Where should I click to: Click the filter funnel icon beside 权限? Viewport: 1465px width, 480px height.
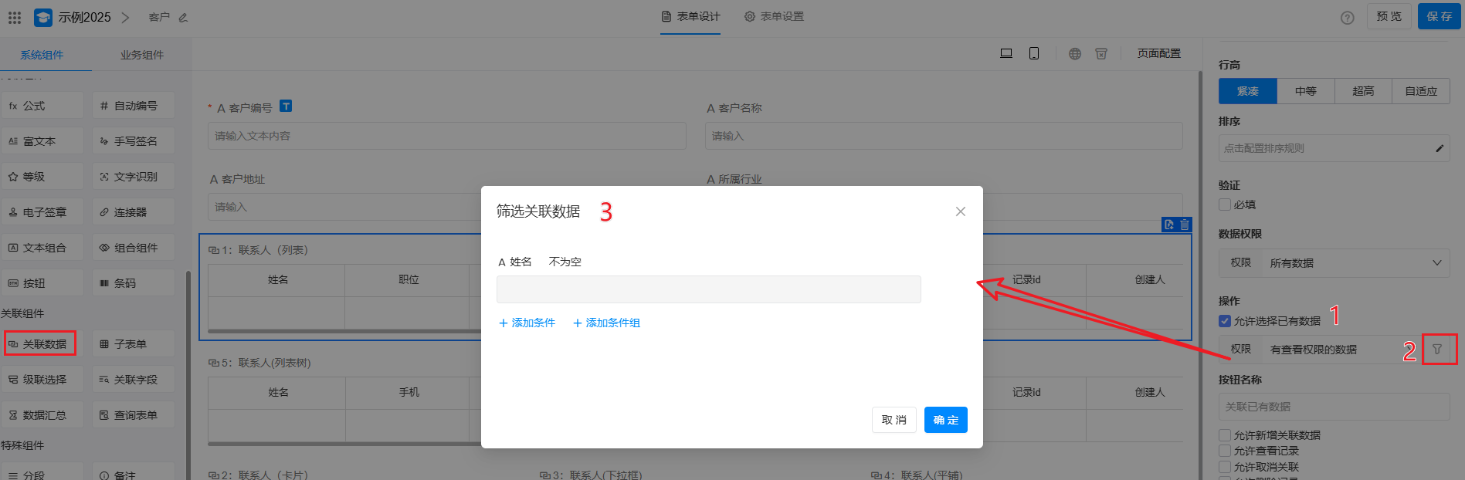[1436, 350]
